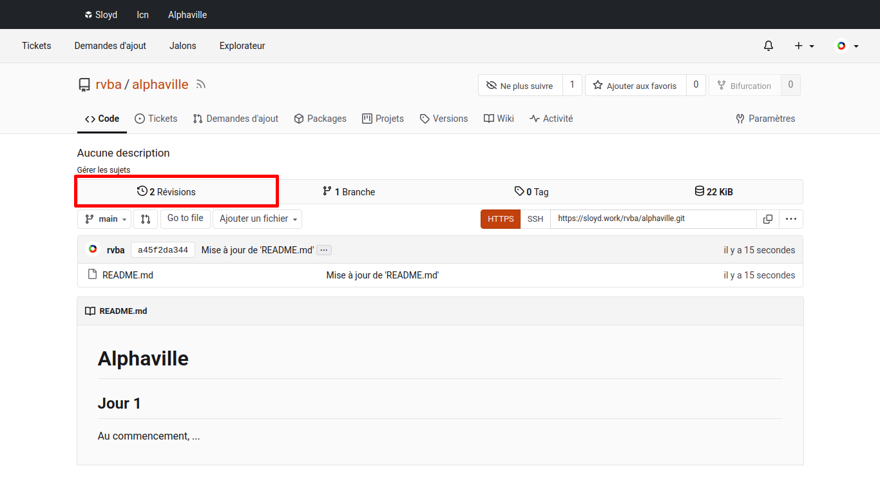Click the notifications bell icon
Viewport: 880px width, 495px height.
(768, 46)
